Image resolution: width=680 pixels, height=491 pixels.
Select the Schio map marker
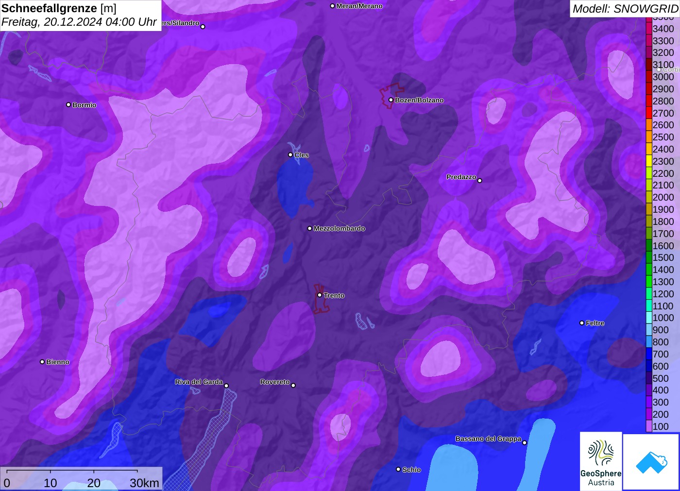[x=398, y=469]
